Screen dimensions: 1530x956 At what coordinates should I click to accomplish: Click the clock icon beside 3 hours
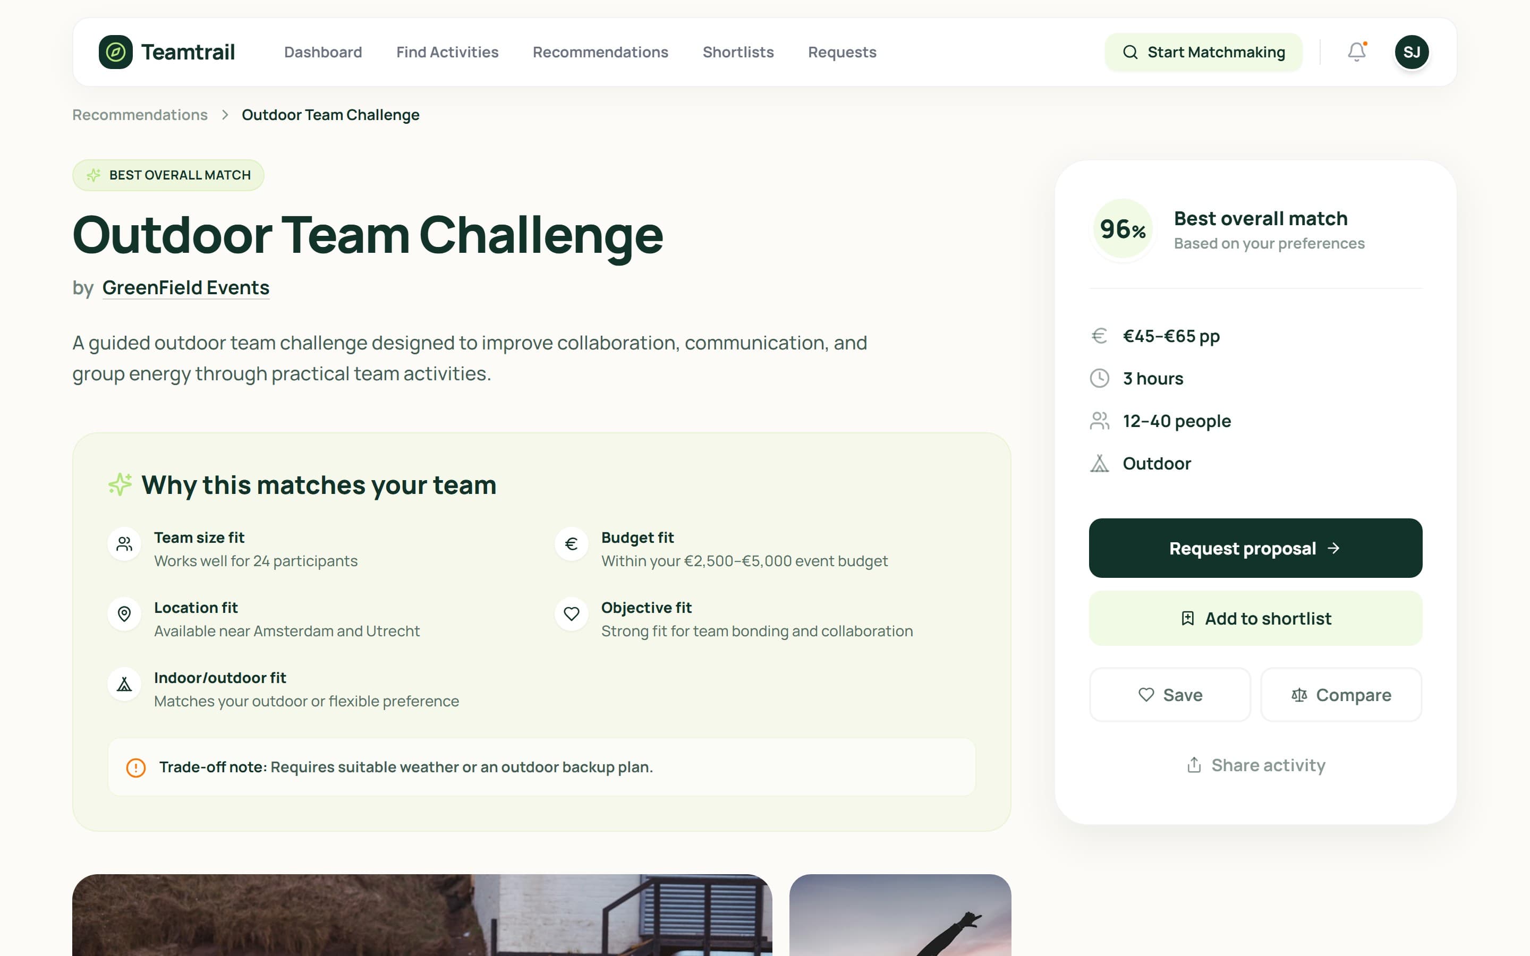1100,378
